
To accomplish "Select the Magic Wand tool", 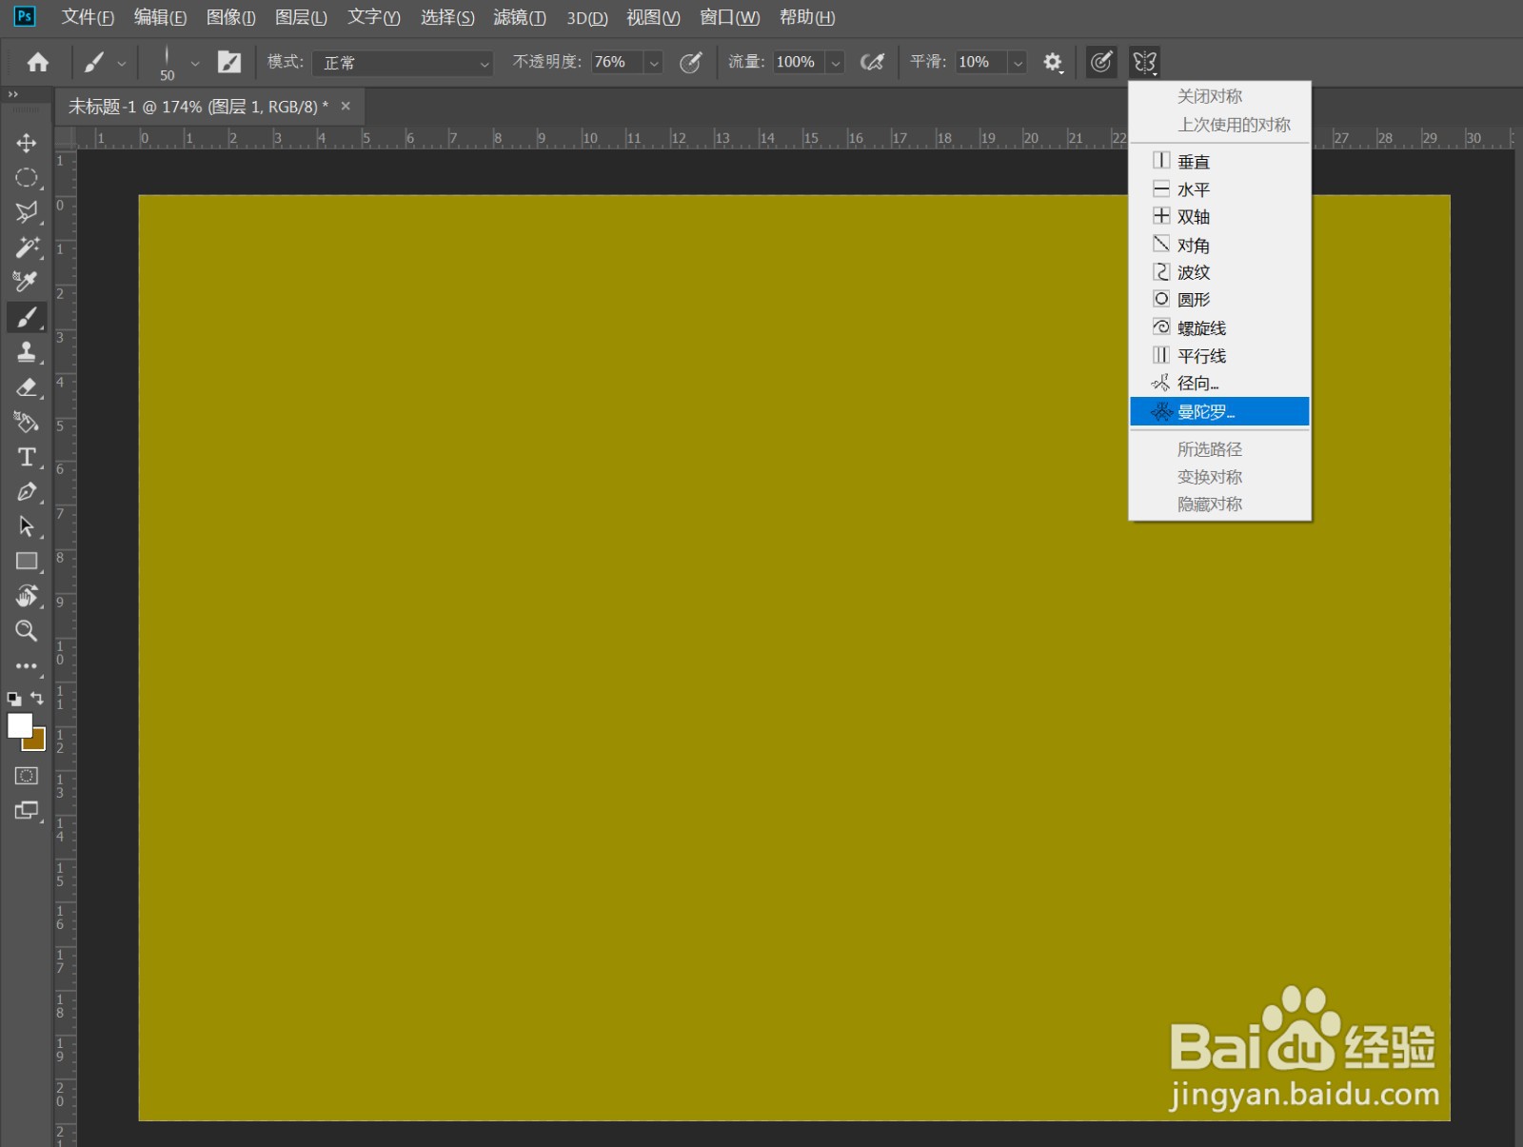I will [x=27, y=247].
